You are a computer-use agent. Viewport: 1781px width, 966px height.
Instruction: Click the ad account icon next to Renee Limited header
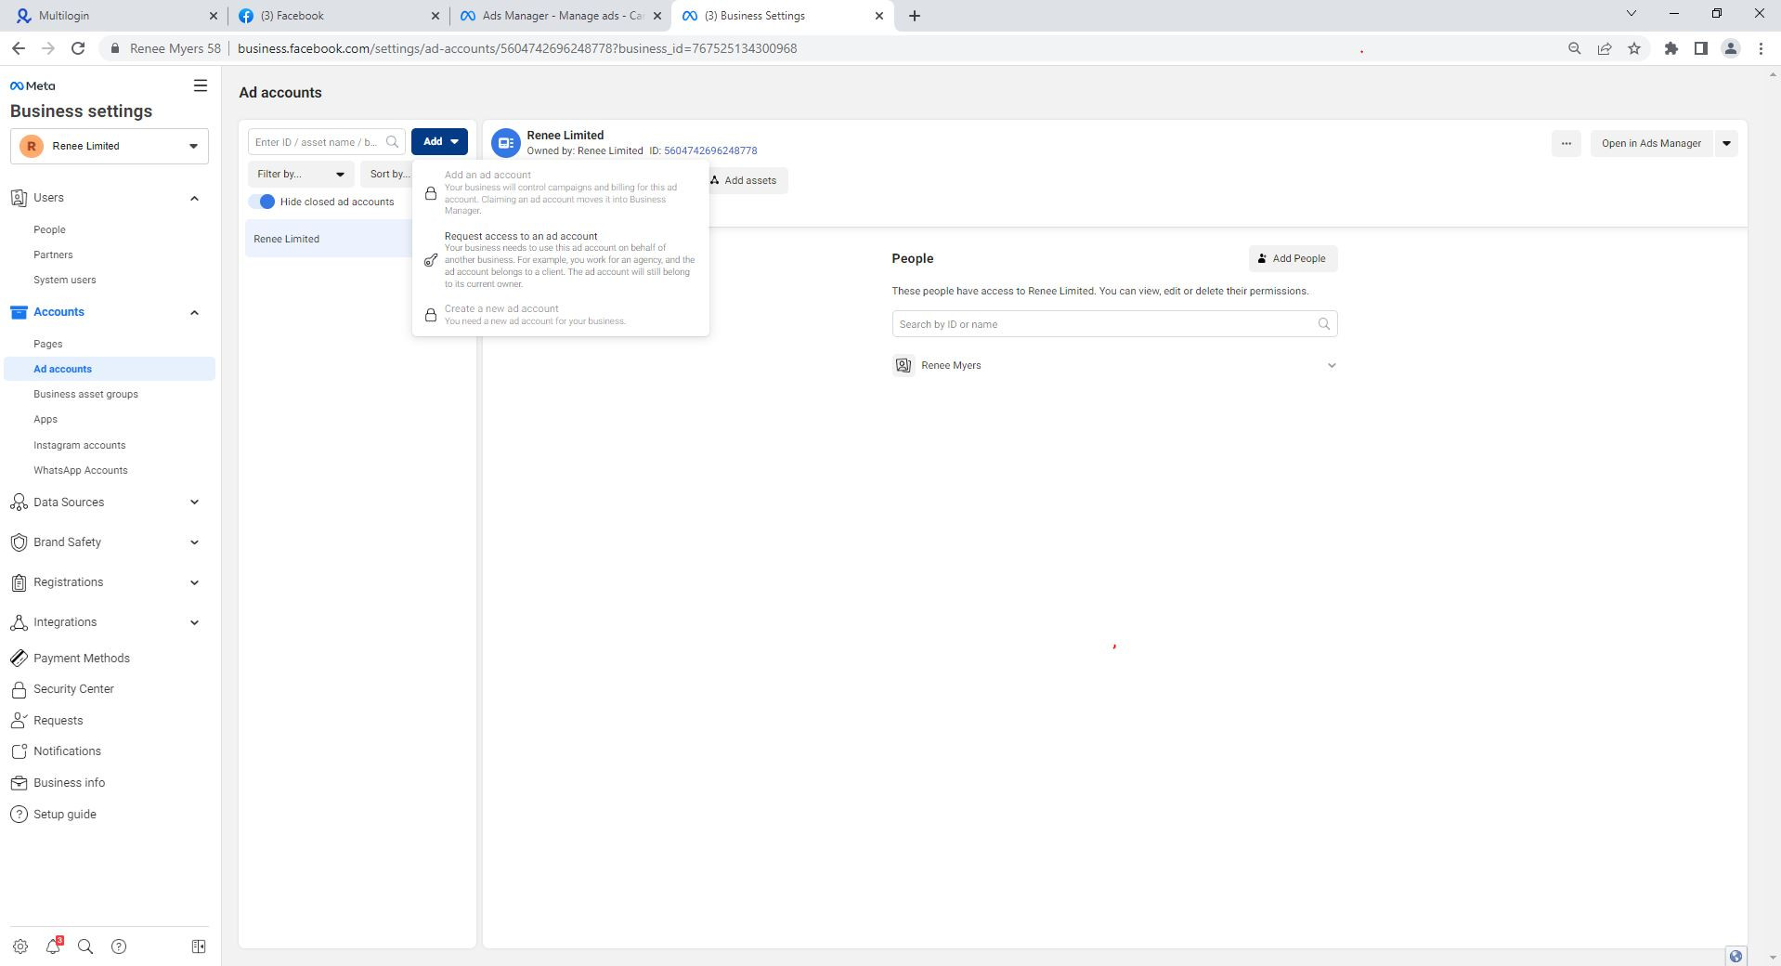click(x=506, y=143)
